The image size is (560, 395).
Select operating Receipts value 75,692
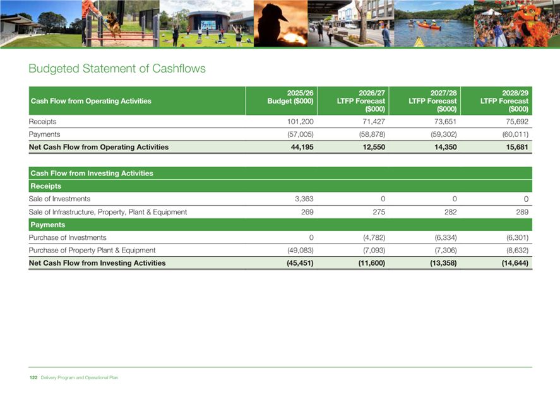[x=517, y=122]
